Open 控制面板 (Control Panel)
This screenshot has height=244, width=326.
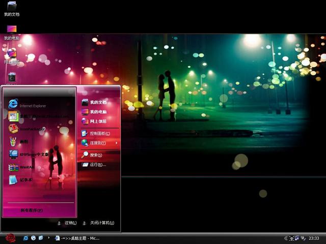99,133
